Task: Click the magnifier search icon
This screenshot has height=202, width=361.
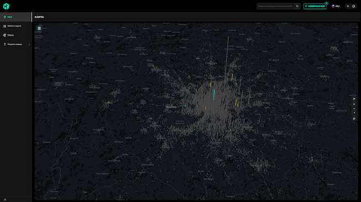Action: (298, 6)
